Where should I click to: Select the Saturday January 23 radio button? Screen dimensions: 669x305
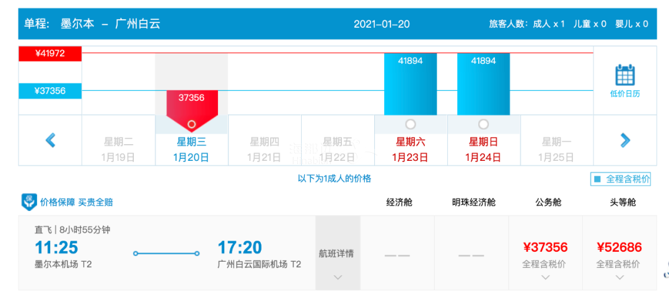coord(410,124)
